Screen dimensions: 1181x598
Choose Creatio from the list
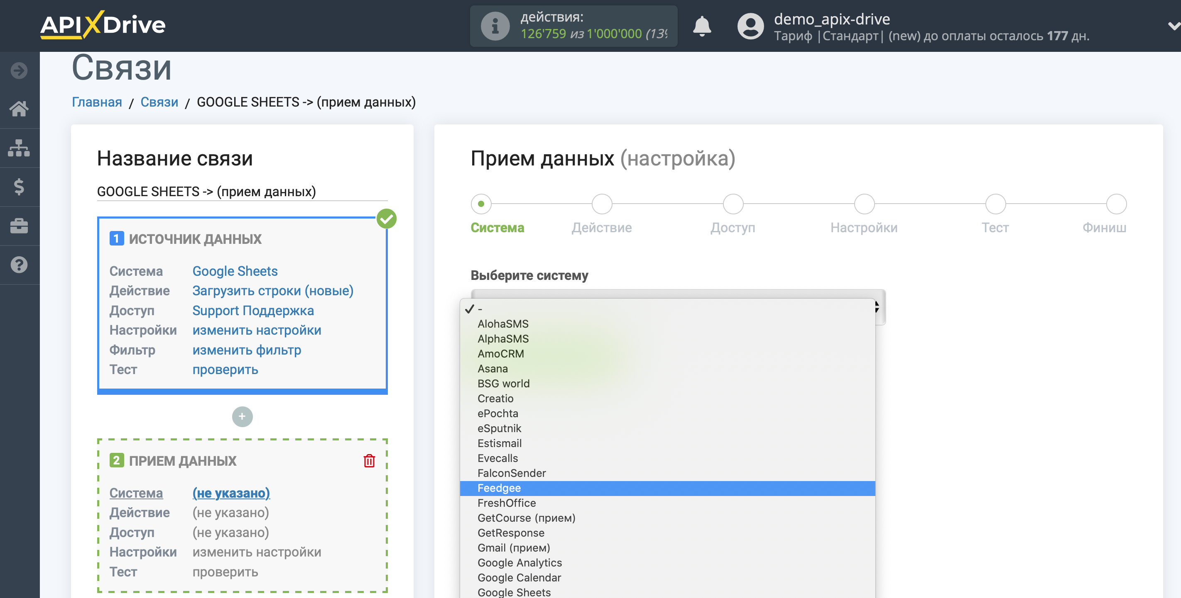click(667, 399)
